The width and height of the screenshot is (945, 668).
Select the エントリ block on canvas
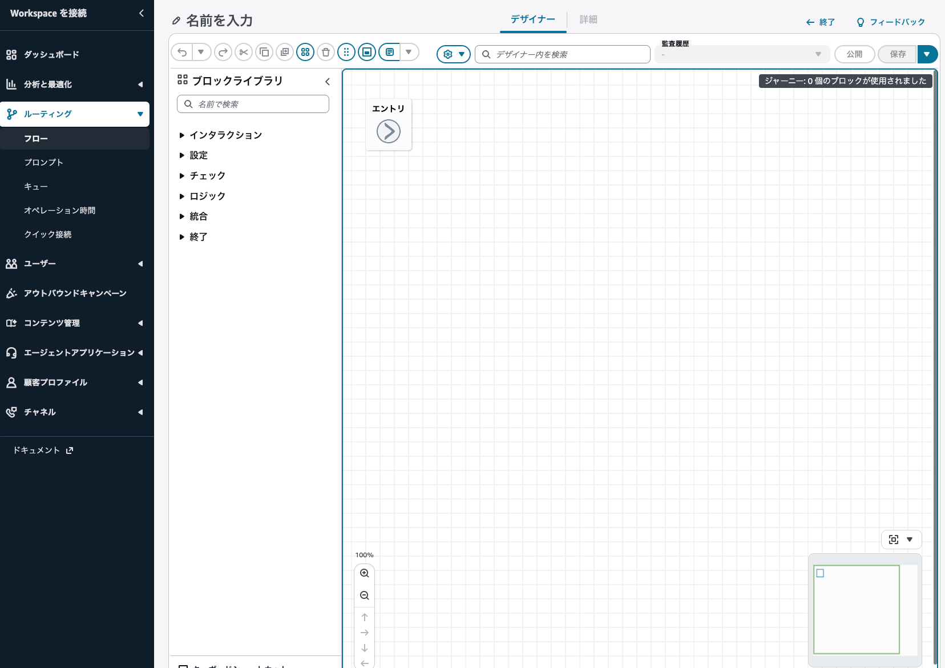(389, 124)
